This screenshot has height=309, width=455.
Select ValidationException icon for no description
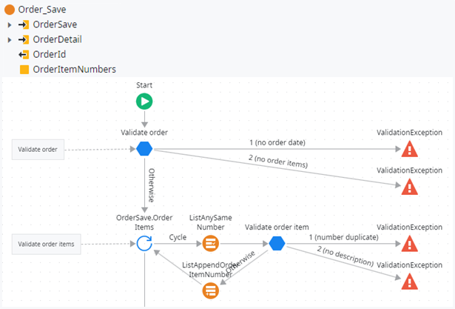(409, 282)
